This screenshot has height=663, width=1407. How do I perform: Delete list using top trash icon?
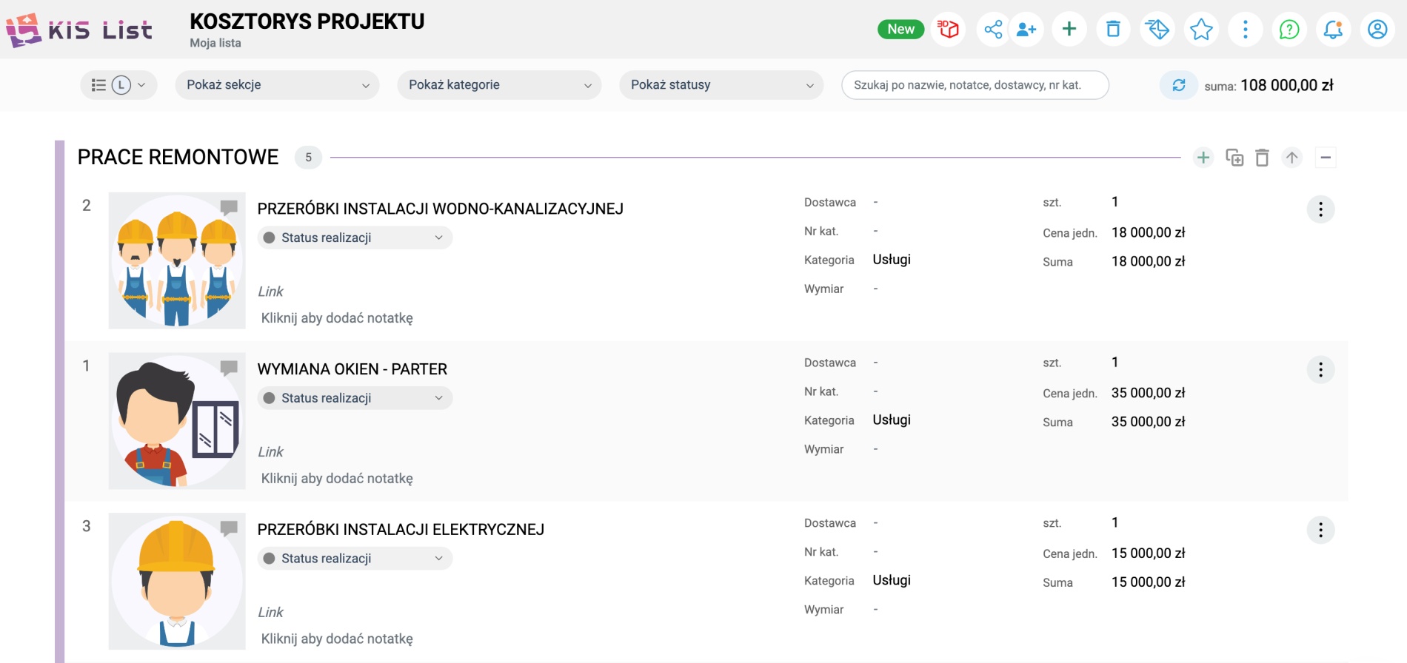tap(1113, 29)
